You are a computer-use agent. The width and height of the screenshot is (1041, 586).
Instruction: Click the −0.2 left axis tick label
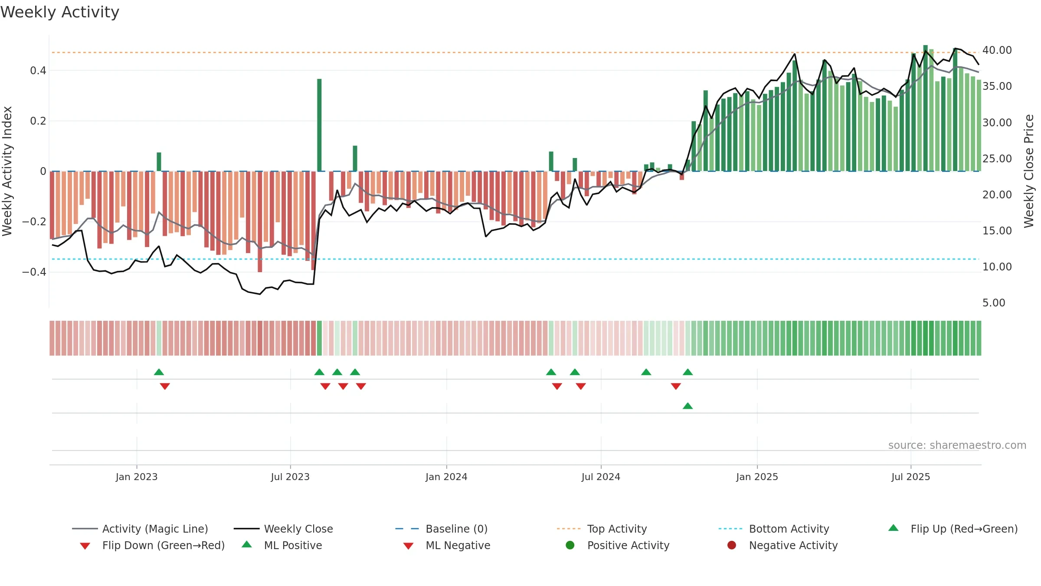[x=34, y=222]
